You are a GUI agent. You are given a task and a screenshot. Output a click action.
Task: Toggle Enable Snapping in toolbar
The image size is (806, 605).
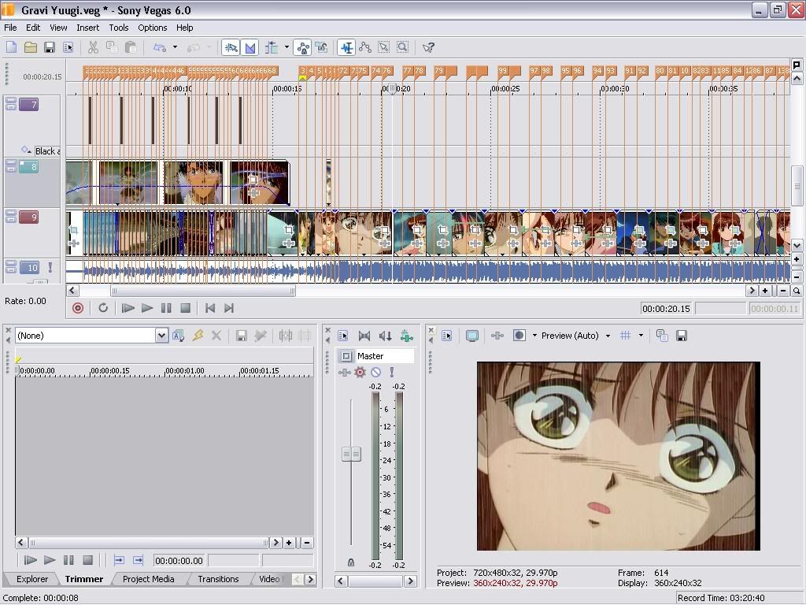(x=231, y=47)
